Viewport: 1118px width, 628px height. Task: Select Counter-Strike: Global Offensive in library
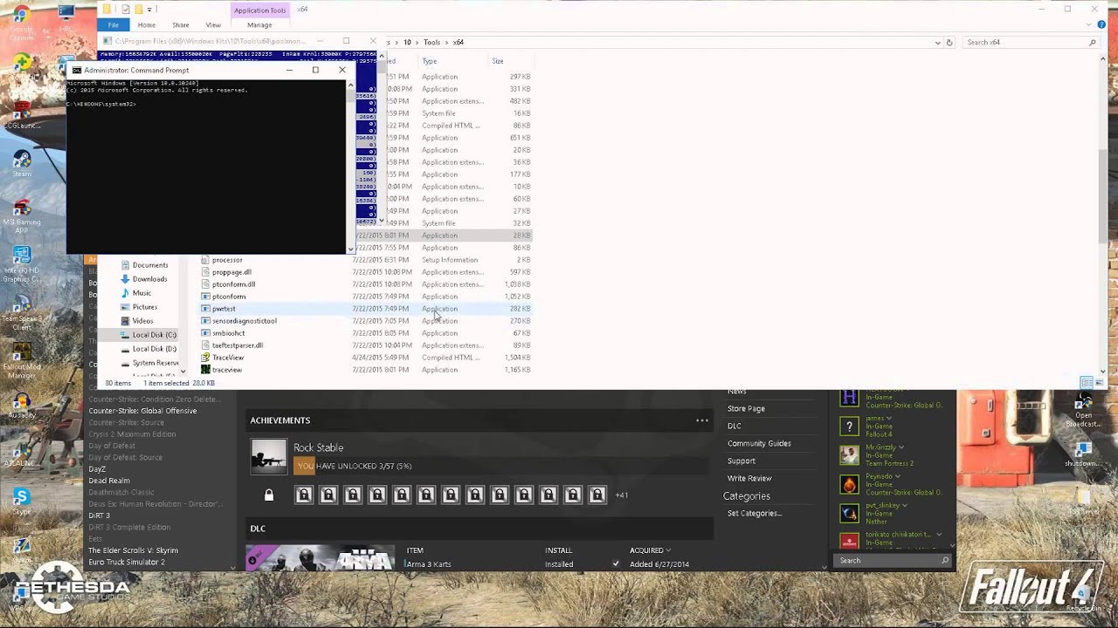tap(142, 411)
